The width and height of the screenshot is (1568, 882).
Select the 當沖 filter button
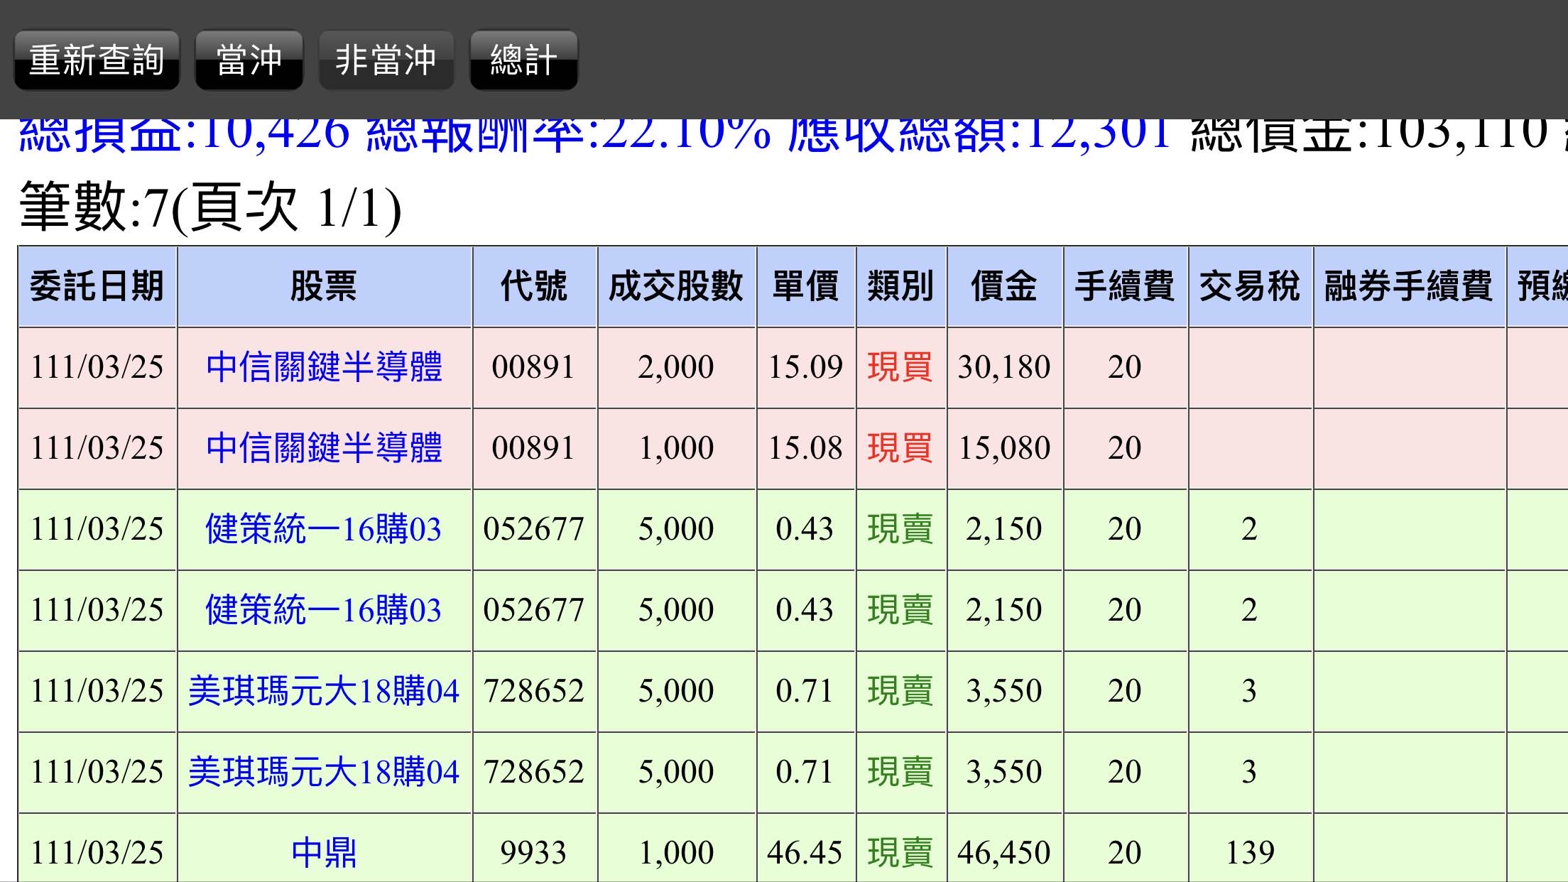point(249,60)
